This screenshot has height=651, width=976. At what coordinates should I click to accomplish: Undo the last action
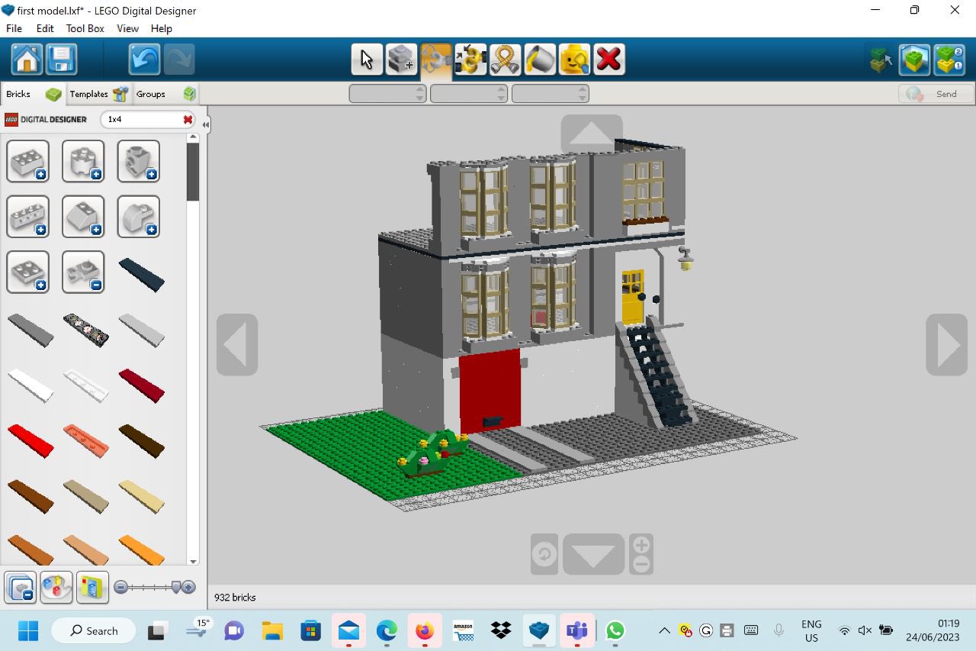[144, 59]
